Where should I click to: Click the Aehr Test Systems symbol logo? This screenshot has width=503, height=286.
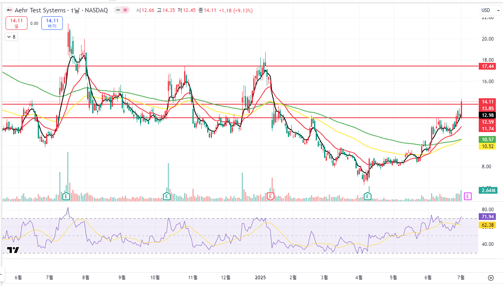pos(9,10)
